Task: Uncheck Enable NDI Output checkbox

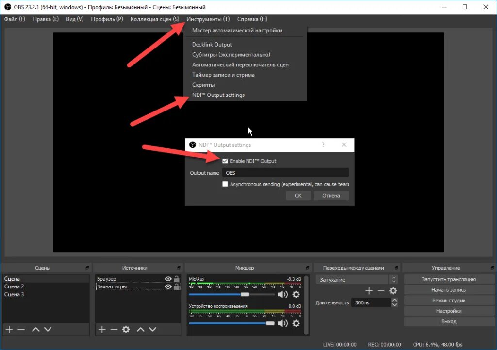Action: click(x=225, y=161)
